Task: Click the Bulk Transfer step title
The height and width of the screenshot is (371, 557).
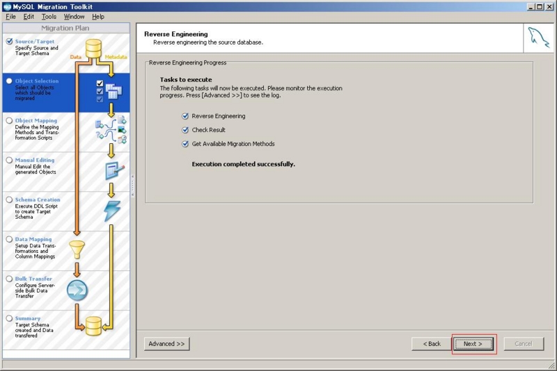Action: coord(33,279)
